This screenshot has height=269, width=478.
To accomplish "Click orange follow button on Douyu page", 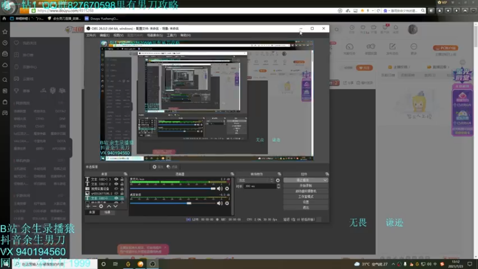I will point(364,68).
